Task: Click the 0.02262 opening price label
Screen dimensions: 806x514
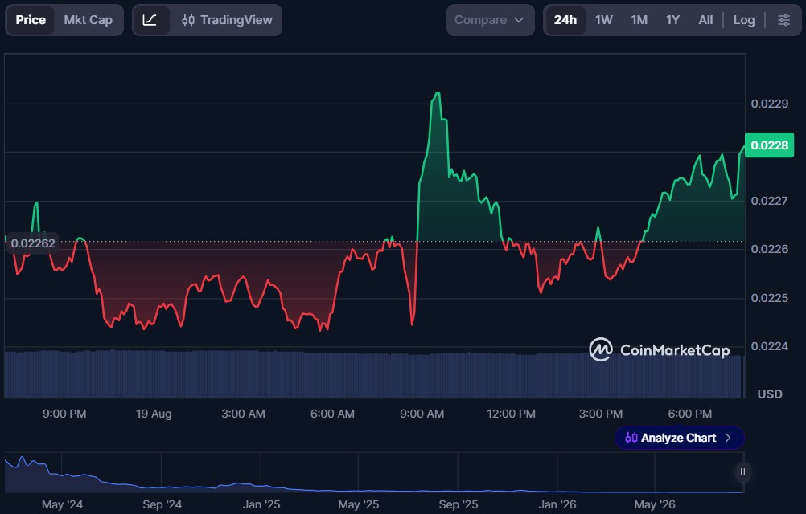Action: tap(33, 243)
